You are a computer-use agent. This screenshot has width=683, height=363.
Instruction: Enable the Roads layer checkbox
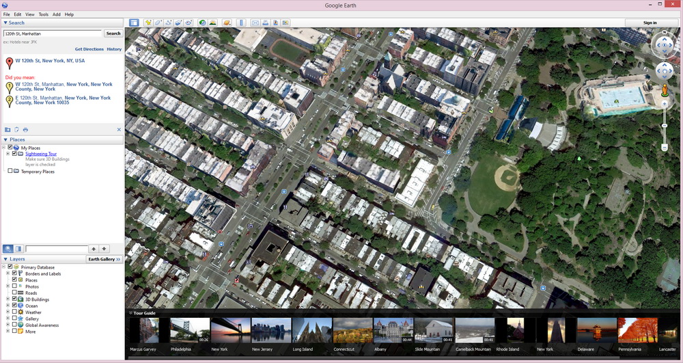pos(14,293)
